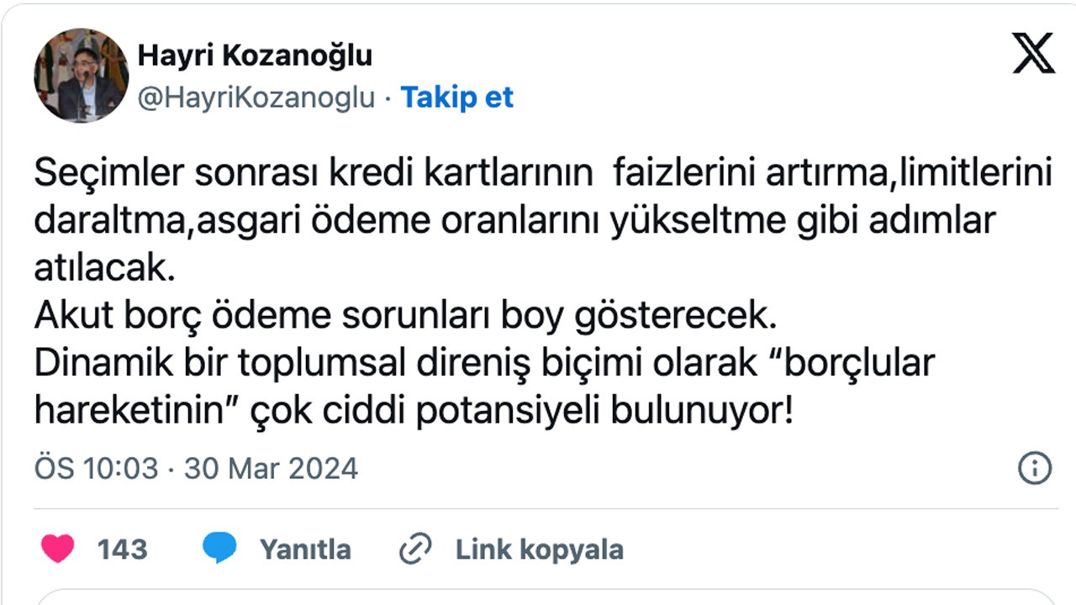Click the heart icon to like the tweet
1076x605 pixels.
click(58, 549)
